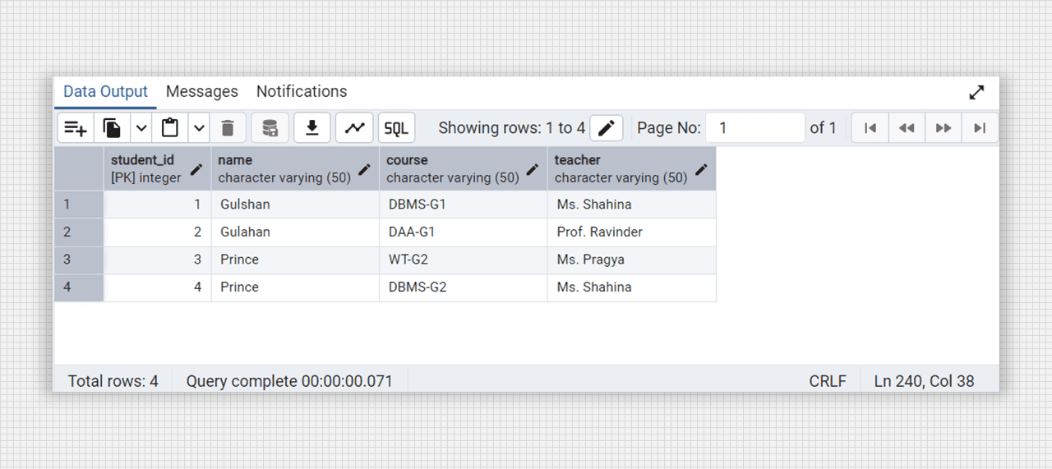
Task: Open the paste options dropdown arrow
Action: (200, 128)
